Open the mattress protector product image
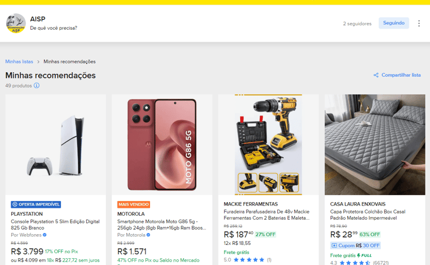The width and height of the screenshot is (430, 265). 375,145
